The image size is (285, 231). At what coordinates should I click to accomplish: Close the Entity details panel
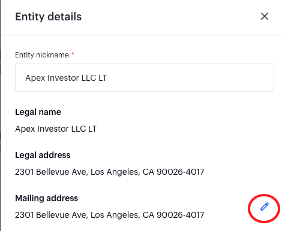click(x=265, y=16)
